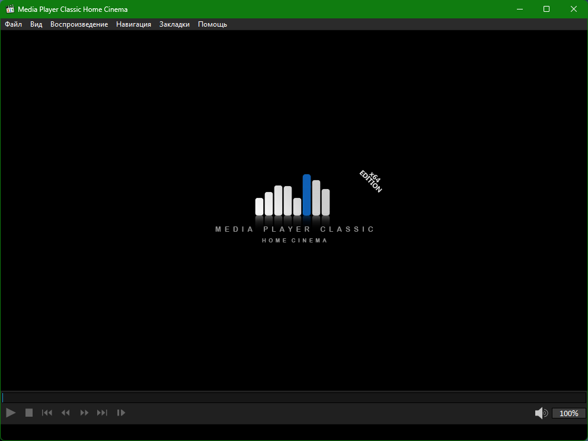The width and height of the screenshot is (588, 441).
Task: Start playback with the Play button
Action: tap(11, 413)
